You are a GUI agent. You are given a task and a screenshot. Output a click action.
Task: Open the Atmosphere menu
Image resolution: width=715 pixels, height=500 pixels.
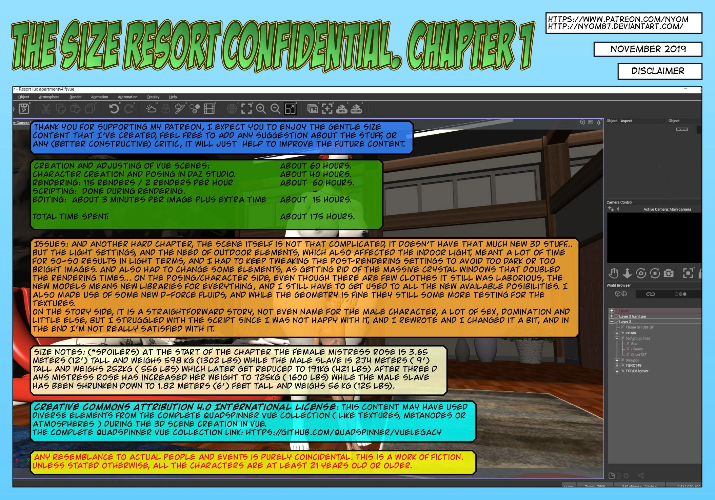coord(49,97)
